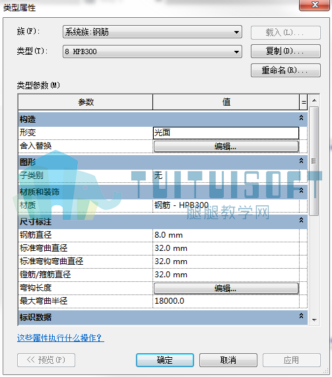The height and width of the screenshot is (377, 332).
Task: Click the scrollbar down arrow
Action: tap(314, 320)
